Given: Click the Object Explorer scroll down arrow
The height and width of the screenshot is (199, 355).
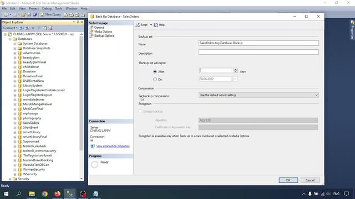Looking at the screenshot, I should coord(82,179).
